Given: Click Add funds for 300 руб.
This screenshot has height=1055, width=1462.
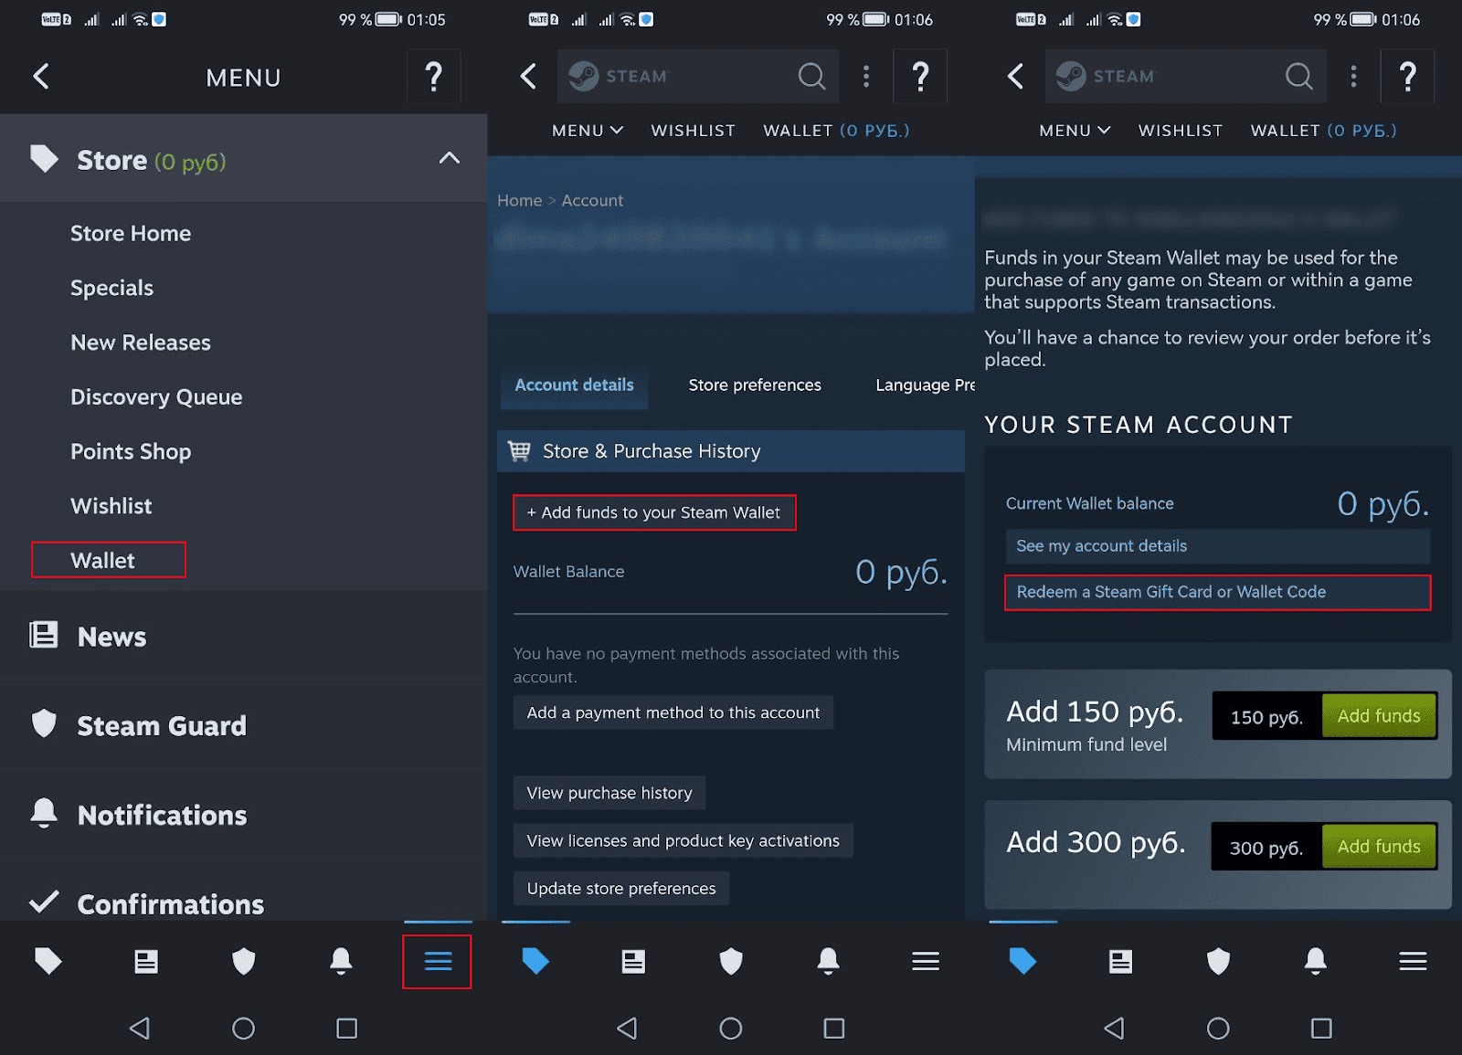Looking at the screenshot, I should click(1379, 847).
